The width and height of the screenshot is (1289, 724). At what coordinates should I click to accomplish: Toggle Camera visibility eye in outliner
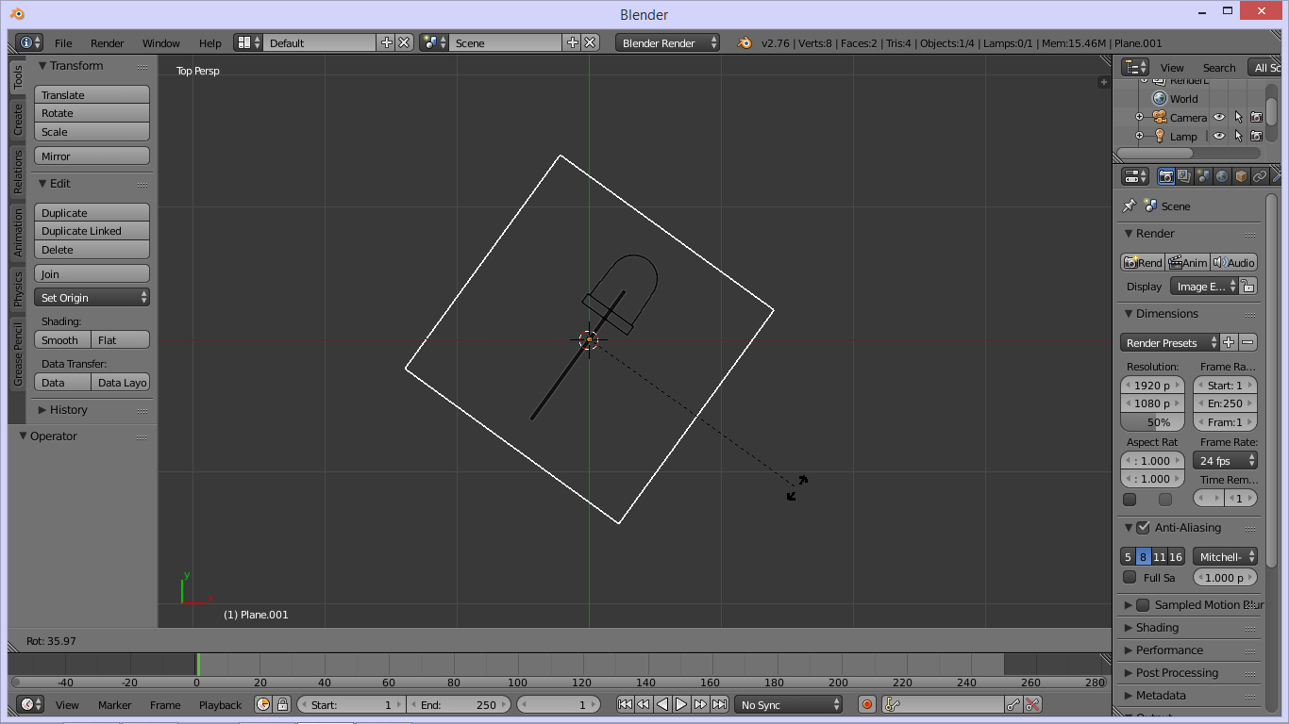(x=1219, y=117)
